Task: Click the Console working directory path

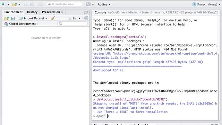Action: [159, 12]
